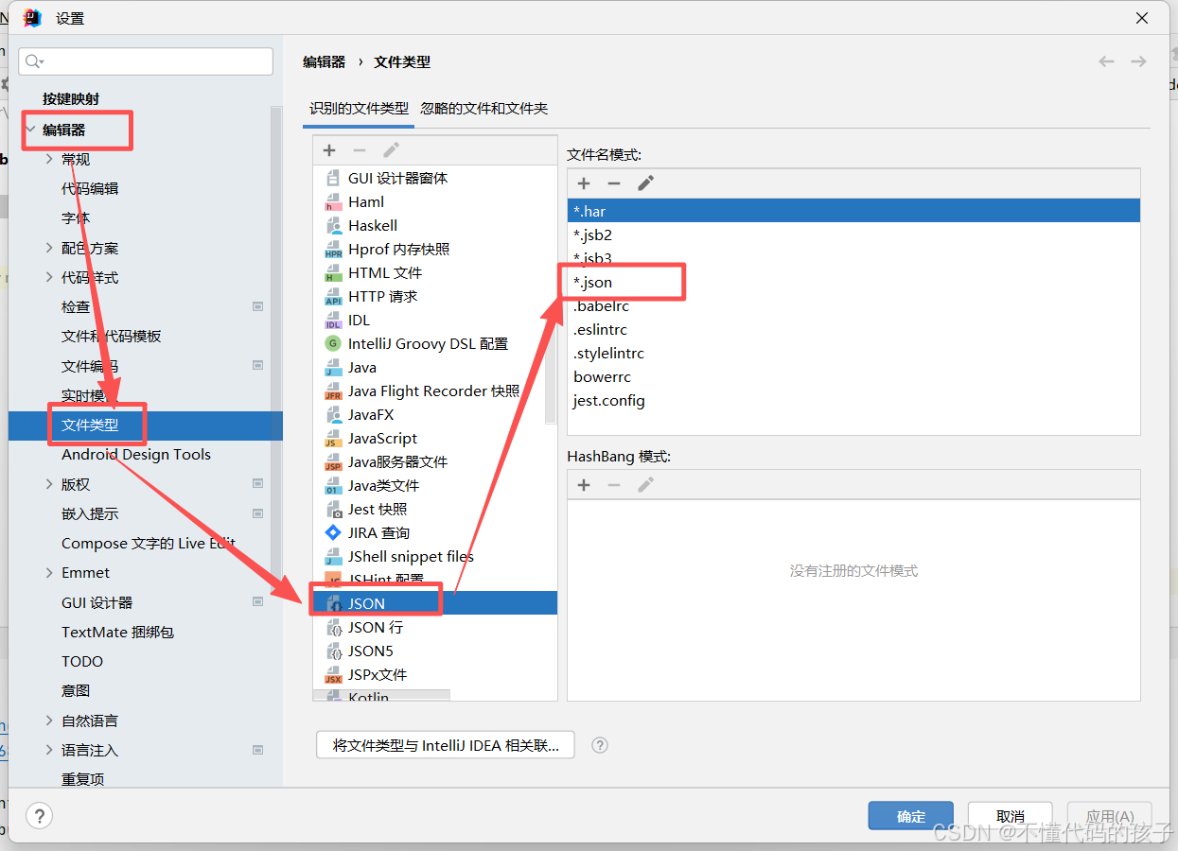Open 意图 settings page
The image size is (1178, 851).
(76, 690)
